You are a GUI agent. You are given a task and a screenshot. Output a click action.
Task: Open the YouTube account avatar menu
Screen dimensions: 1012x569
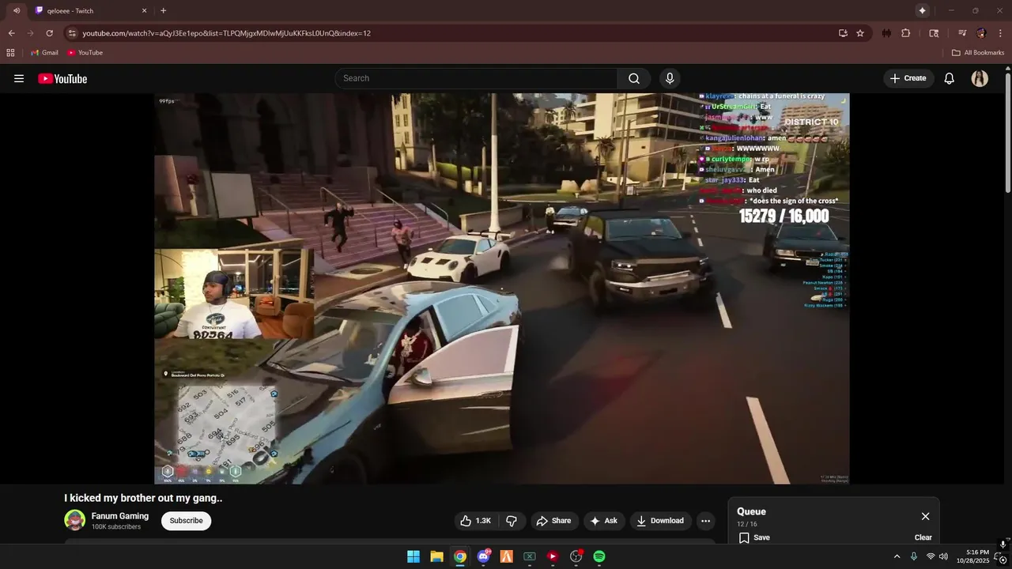(x=980, y=78)
